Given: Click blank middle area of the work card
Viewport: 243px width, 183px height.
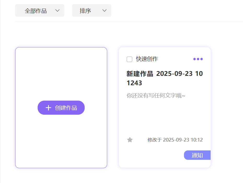Looking at the screenshot, I should coord(164,117).
